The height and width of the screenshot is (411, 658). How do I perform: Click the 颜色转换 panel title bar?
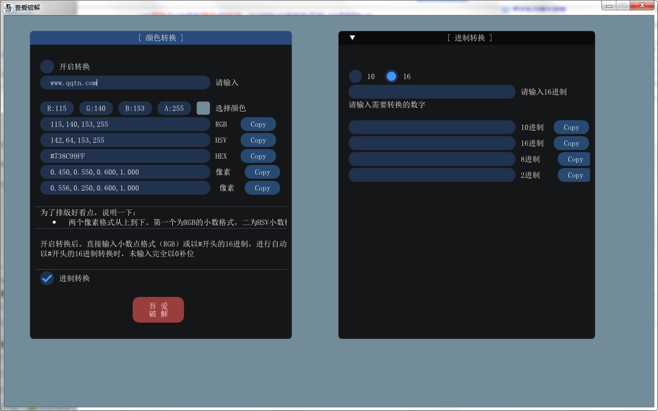161,38
